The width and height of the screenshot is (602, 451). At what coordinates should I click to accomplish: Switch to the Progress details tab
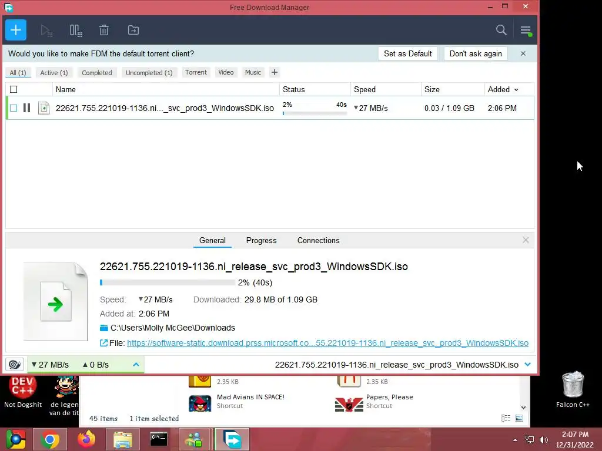pyautogui.click(x=261, y=240)
